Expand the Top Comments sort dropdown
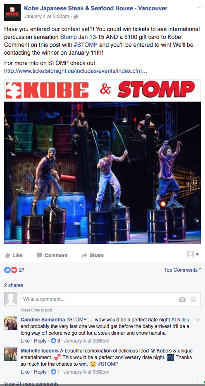205x386 pixels. [182, 270]
